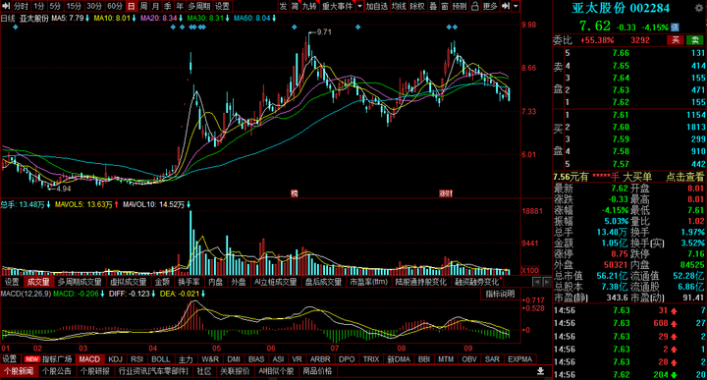Click the blue badge icon next to -4.15%
The image size is (707, 380).
(x=675, y=27)
